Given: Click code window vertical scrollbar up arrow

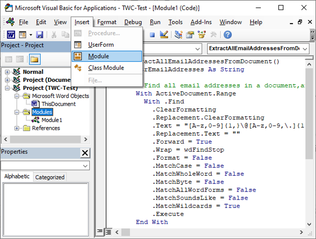Looking at the screenshot, I should point(309,65).
